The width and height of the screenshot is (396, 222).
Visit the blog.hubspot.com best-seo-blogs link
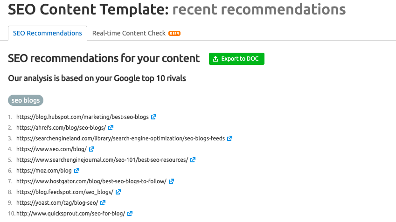click(83, 117)
